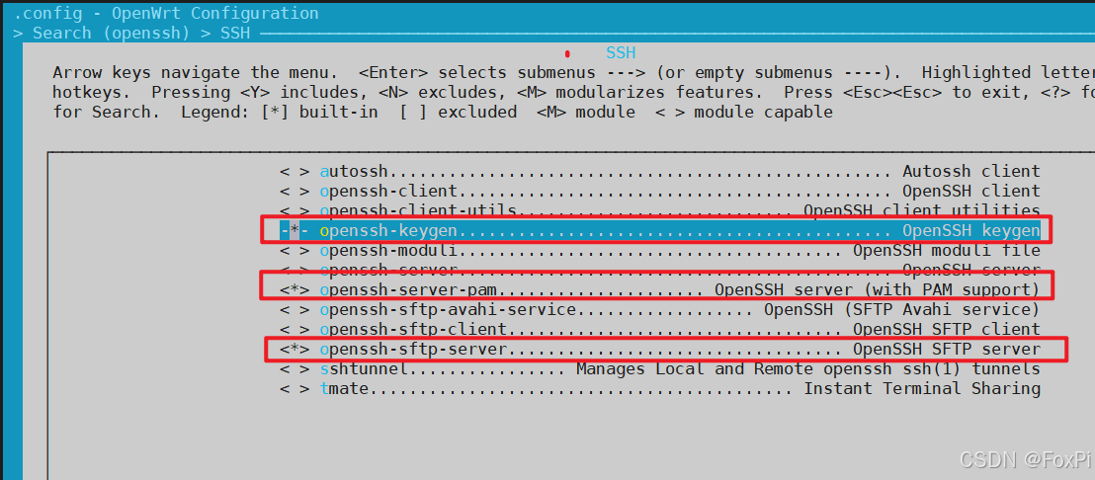1095x480 pixels.
Task: Select the openssh-moduli package name
Action: click(x=389, y=251)
